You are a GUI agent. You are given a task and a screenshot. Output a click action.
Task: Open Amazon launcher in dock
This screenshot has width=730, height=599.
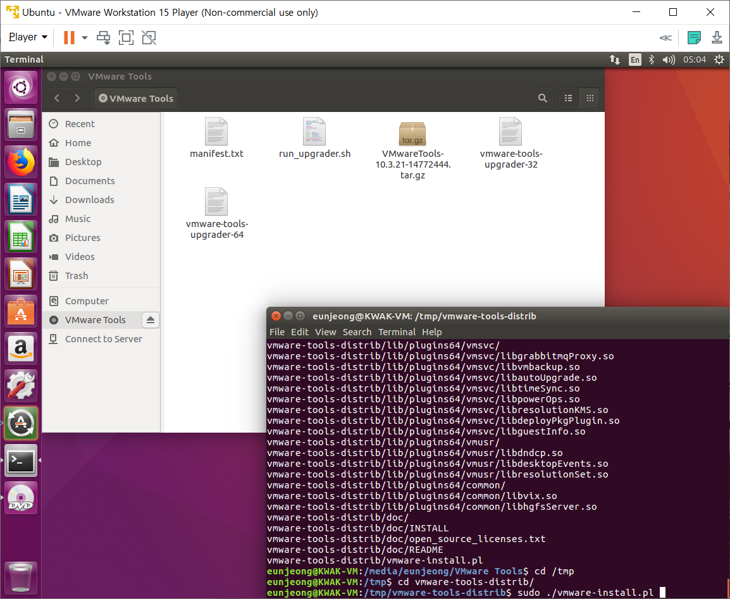(21, 348)
